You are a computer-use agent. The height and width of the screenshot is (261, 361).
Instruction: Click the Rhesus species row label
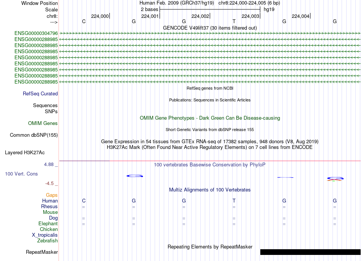coord(49,206)
